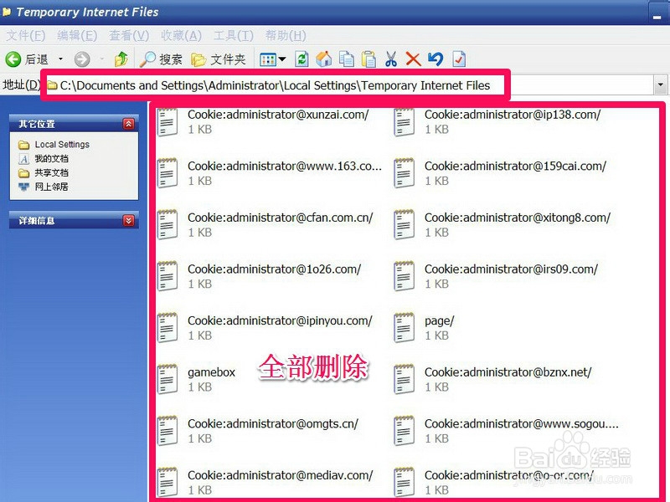Viewport: 670px width, 502px height.
Task: Click the Cookie:administrator@ipinyou.com/ file name
Action: tap(280, 320)
